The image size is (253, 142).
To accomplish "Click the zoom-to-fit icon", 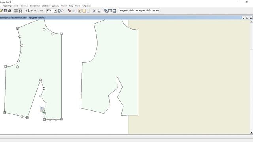I will tap(59, 11).
